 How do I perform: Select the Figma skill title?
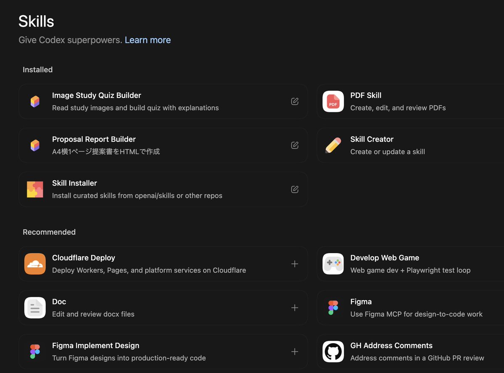[361, 302]
